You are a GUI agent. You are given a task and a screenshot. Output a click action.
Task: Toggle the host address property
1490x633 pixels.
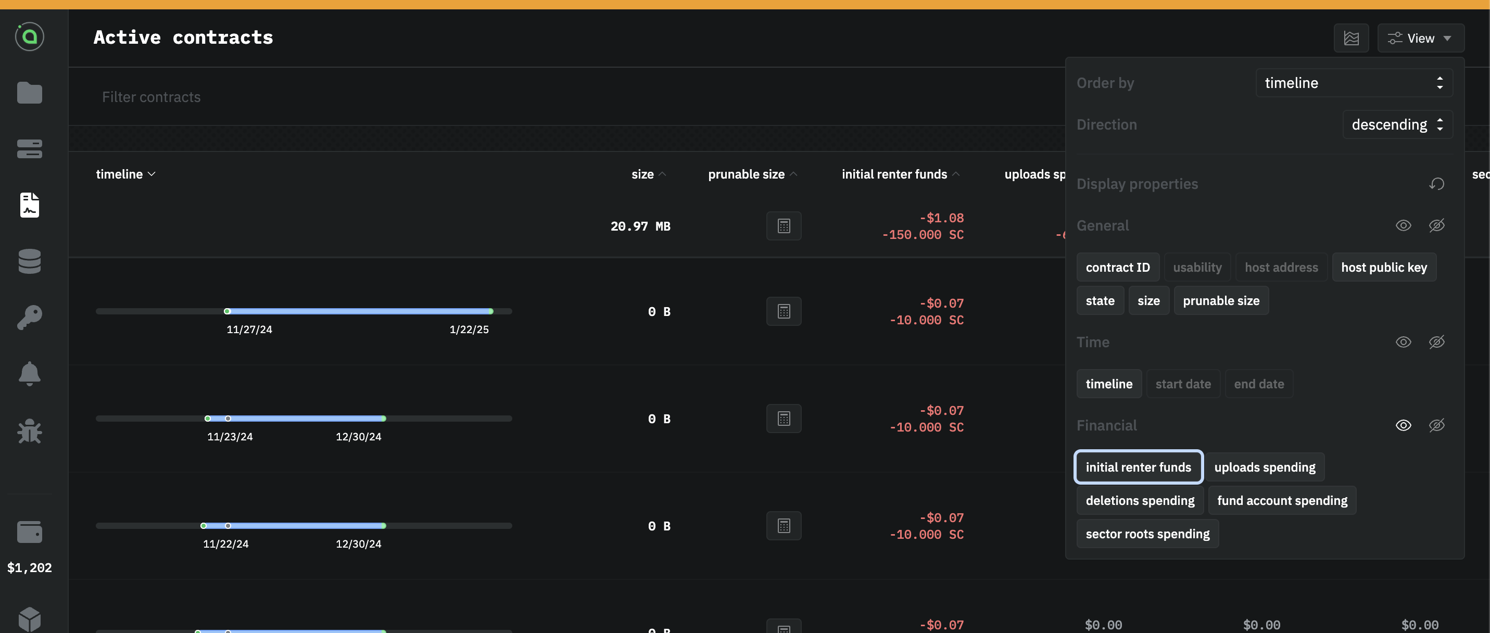[1281, 268]
